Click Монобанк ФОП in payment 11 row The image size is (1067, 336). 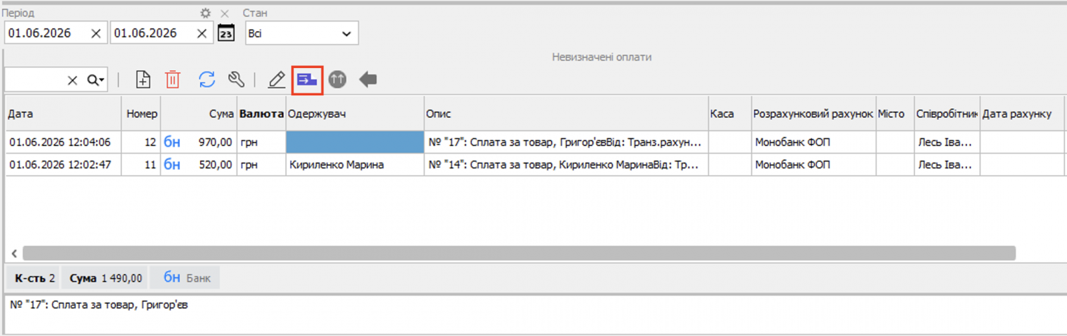coord(813,165)
